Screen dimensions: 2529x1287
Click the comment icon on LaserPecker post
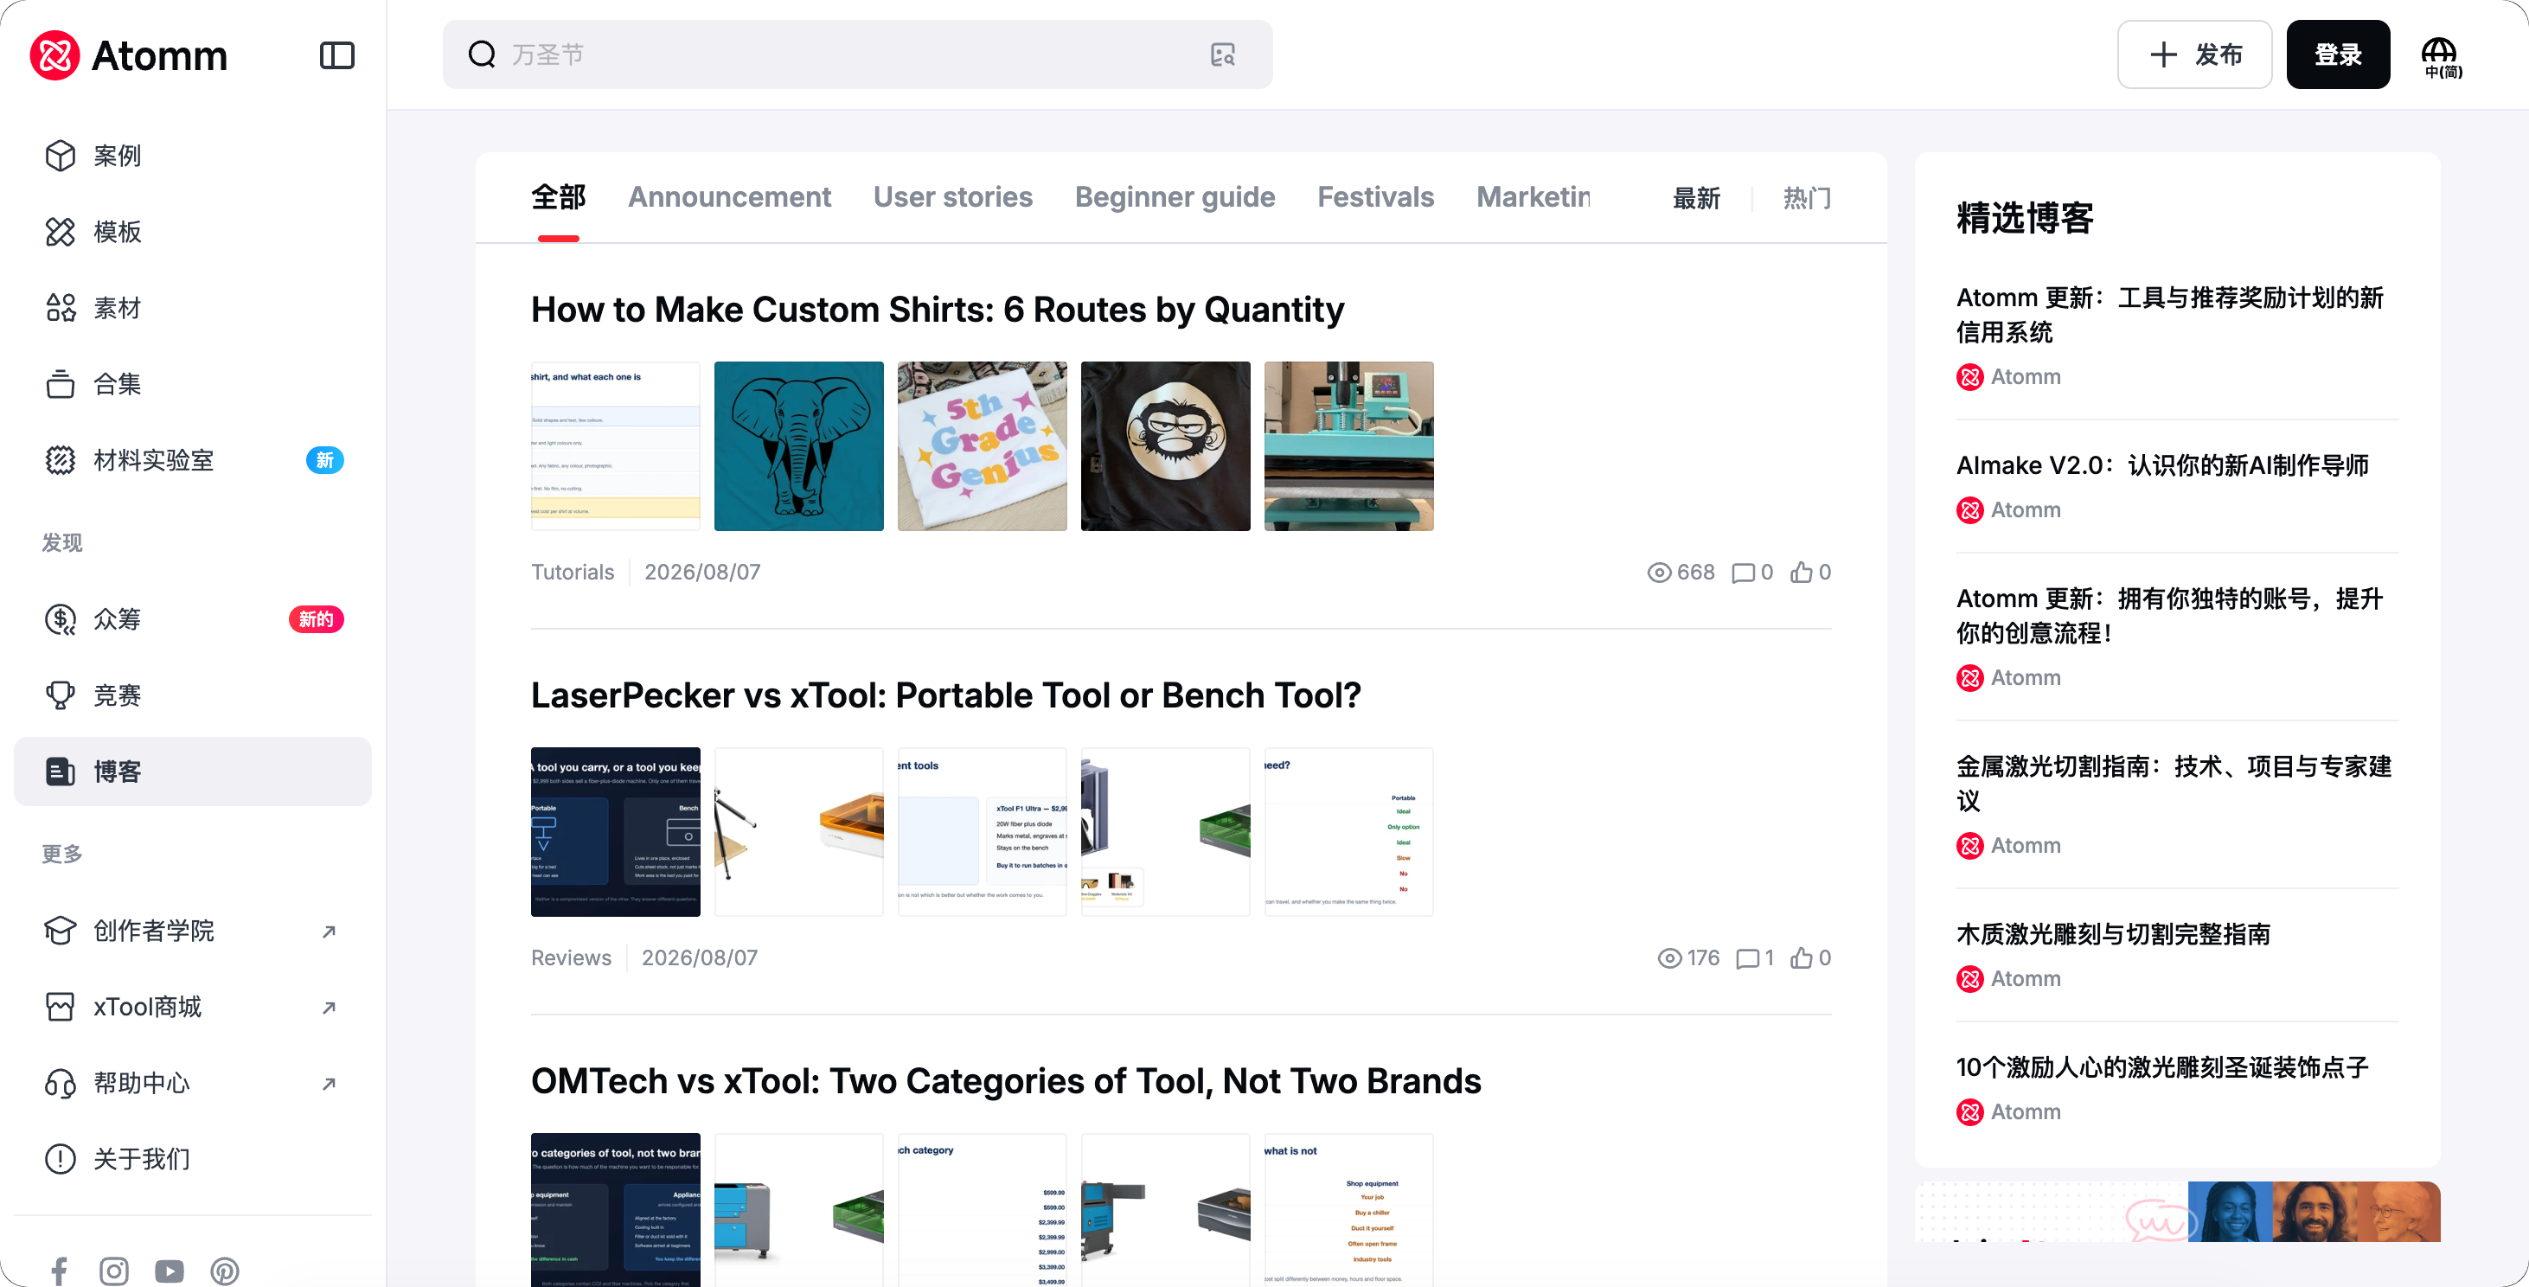pyautogui.click(x=1746, y=958)
